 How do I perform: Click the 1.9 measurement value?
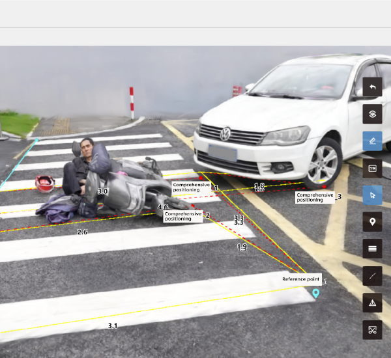pyautogui.click(x=242, y=247)
